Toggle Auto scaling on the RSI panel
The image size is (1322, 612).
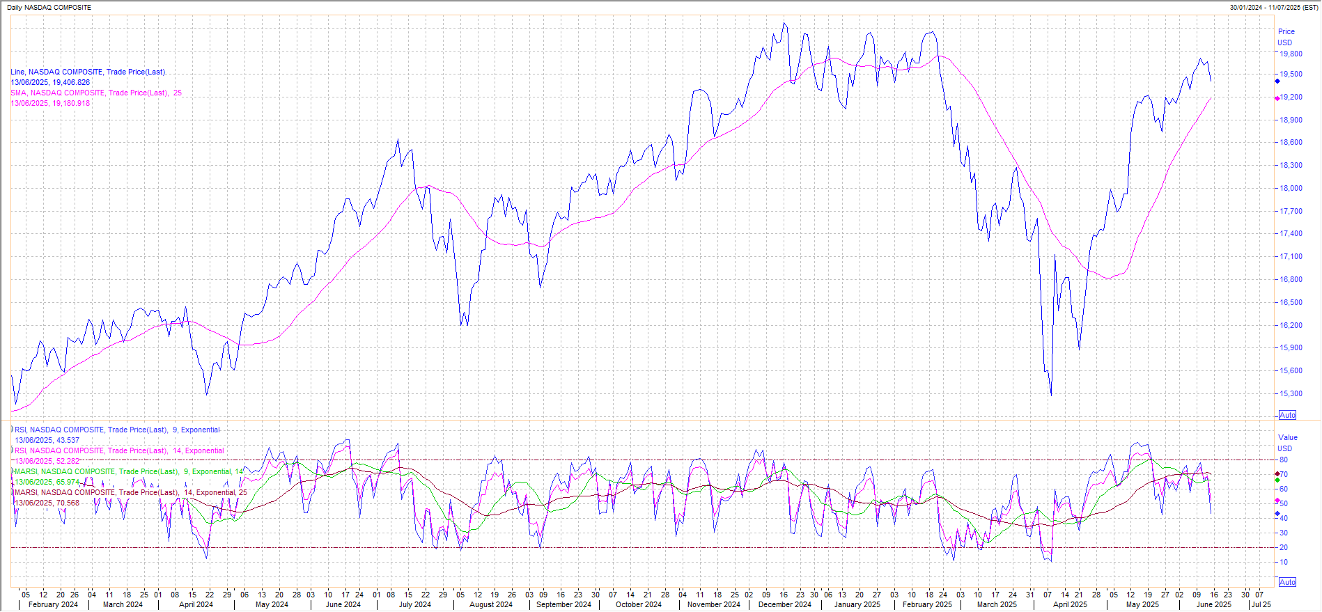[1287, 582]
